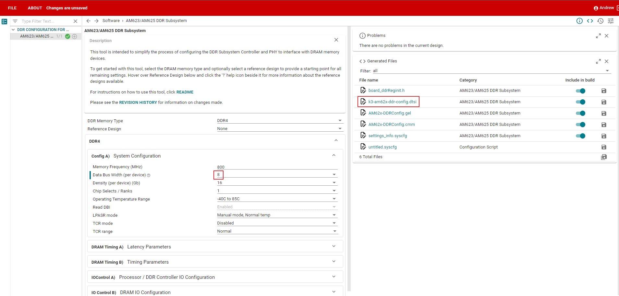
Task: Open the Reference Design dropdown
Action: click(x=280, y=128)
